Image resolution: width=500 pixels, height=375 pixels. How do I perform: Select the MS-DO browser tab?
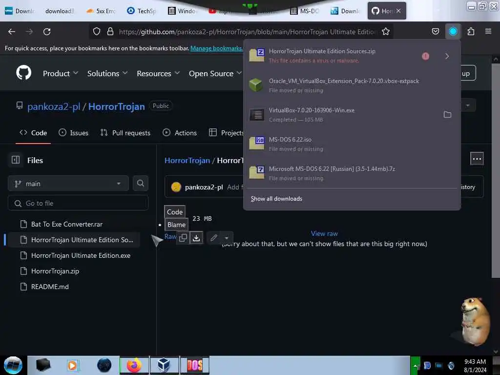coord(305,11)
